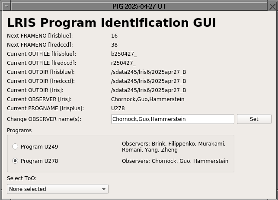Click the LRIS Program Identification GUI heading
Image resolution: width=278 pixels, height=200 pixels.
112,22
